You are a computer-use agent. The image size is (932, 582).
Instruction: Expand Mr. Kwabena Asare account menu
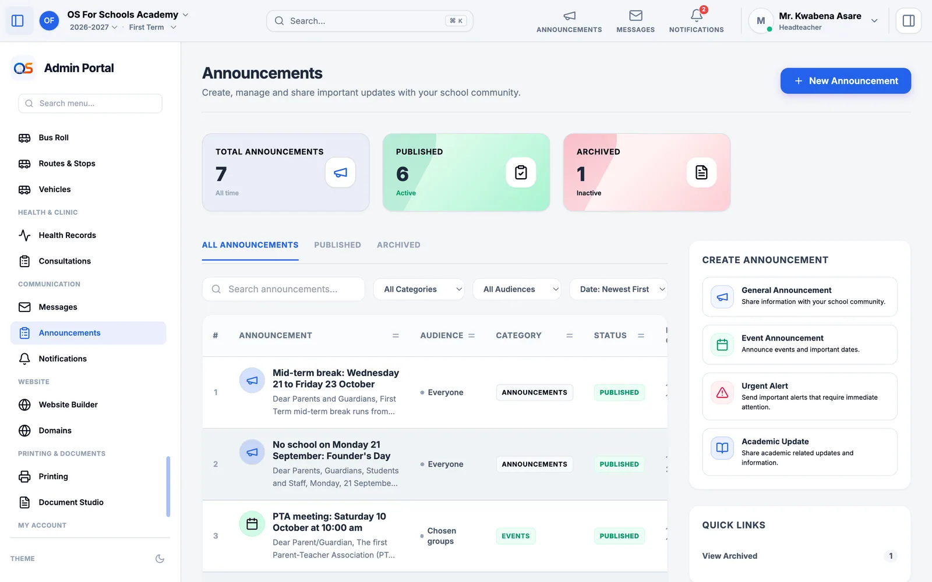(x=813, y=21)
